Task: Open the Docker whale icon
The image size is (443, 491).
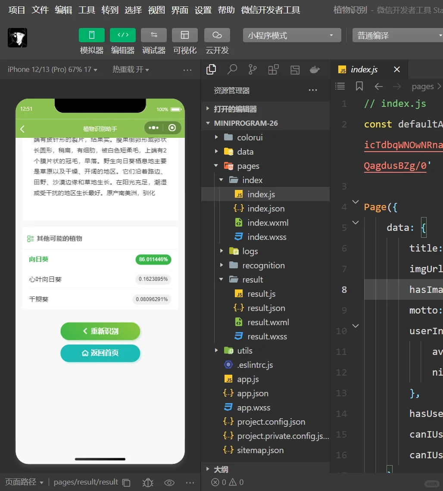Action: tap(315, 69)
